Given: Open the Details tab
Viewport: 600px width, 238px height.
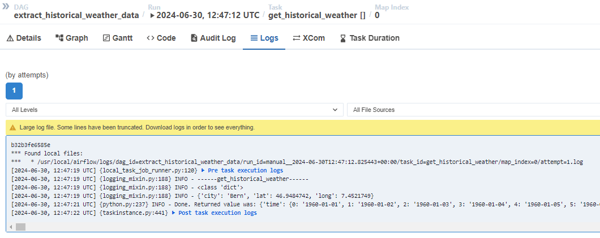Looking at the screenshot, I should coord(24,38).
